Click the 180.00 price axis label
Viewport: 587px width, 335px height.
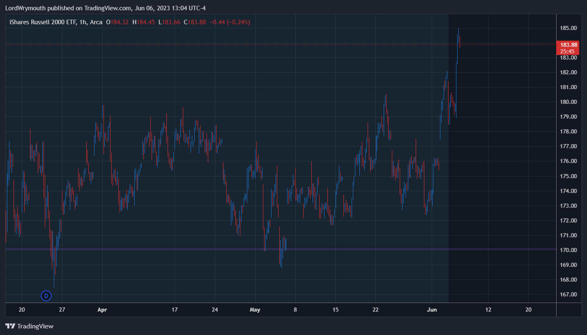tap(569, 102)
